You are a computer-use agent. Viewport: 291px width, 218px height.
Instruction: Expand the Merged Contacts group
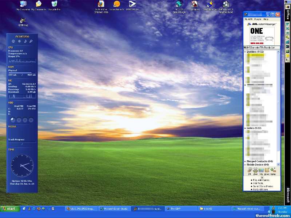click(x=245, y=161)
